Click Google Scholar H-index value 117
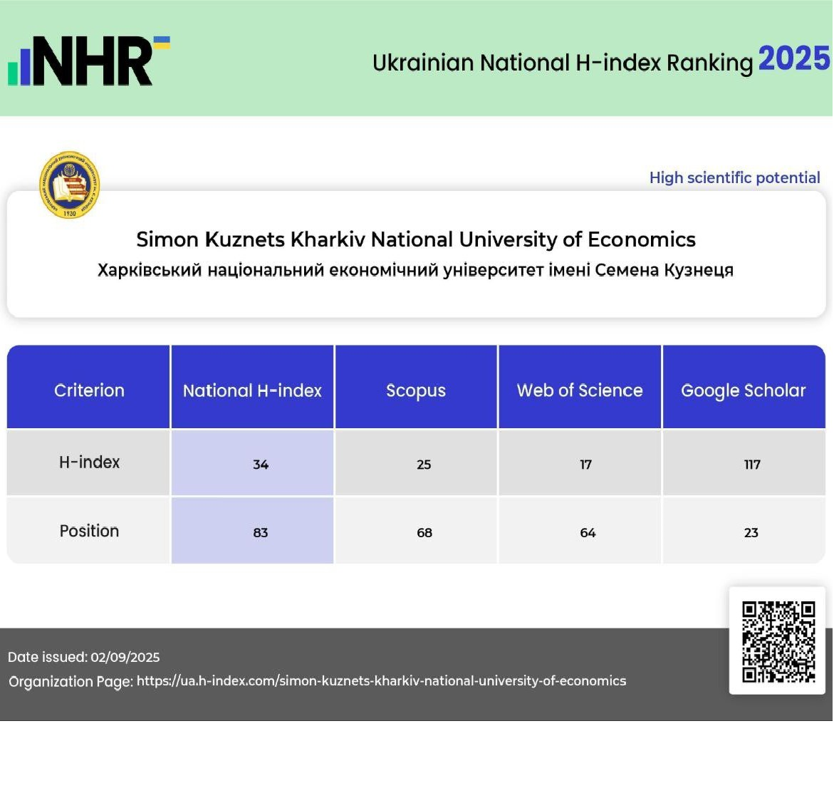The image size is (834, 793). click(752, 465)
